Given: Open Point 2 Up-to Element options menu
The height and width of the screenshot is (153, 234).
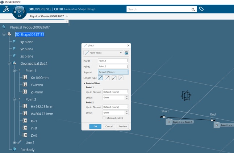Looking at the screenshot, I should 127,107.
